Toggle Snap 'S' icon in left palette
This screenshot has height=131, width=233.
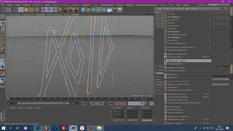(x=3, y=67)
